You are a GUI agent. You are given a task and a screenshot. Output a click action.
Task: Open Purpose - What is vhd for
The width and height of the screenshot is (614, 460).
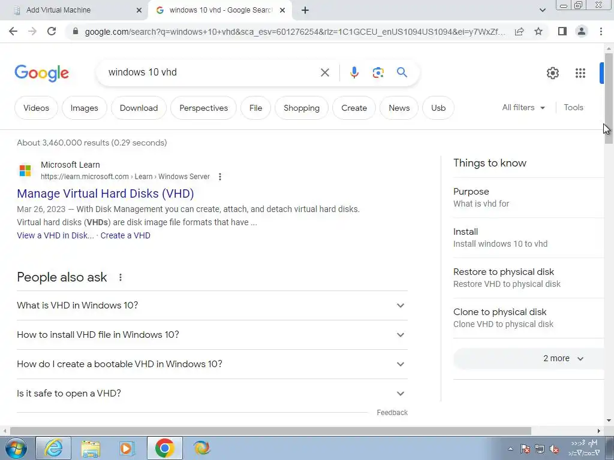(x=529, y=198)
